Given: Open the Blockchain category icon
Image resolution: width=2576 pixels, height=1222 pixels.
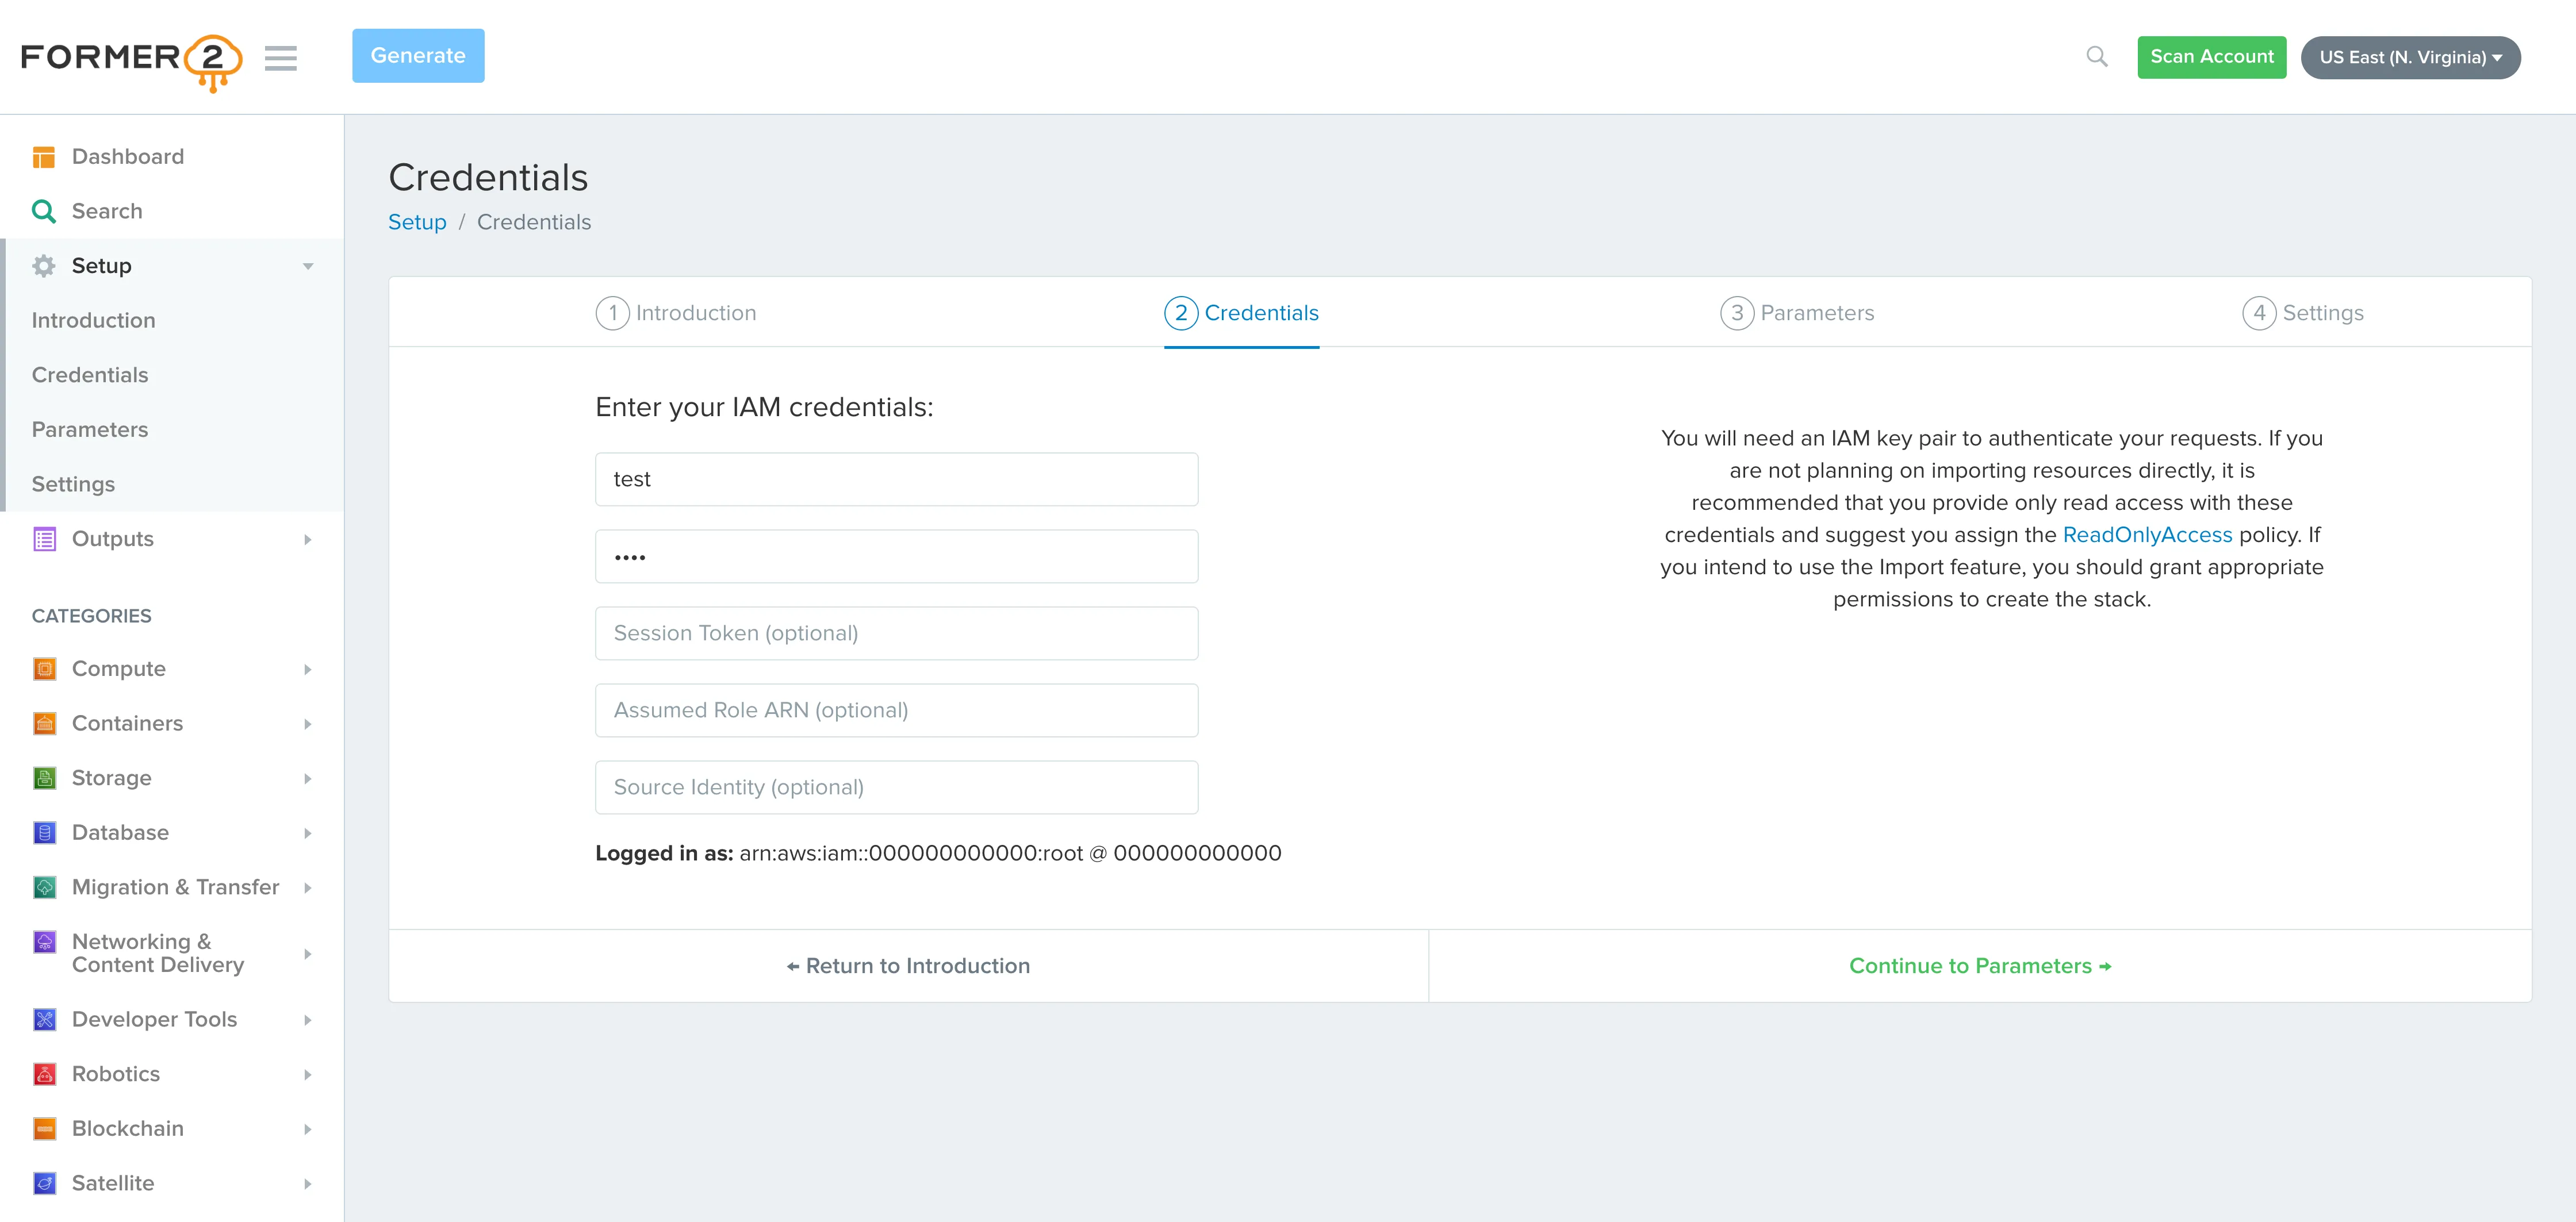Looking at the screenshot, I should [44, 1128].
